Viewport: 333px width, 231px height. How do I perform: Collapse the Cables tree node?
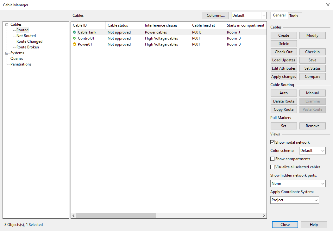7,25
